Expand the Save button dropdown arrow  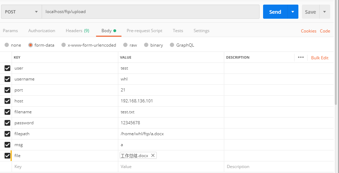click(x=325, y=12)
